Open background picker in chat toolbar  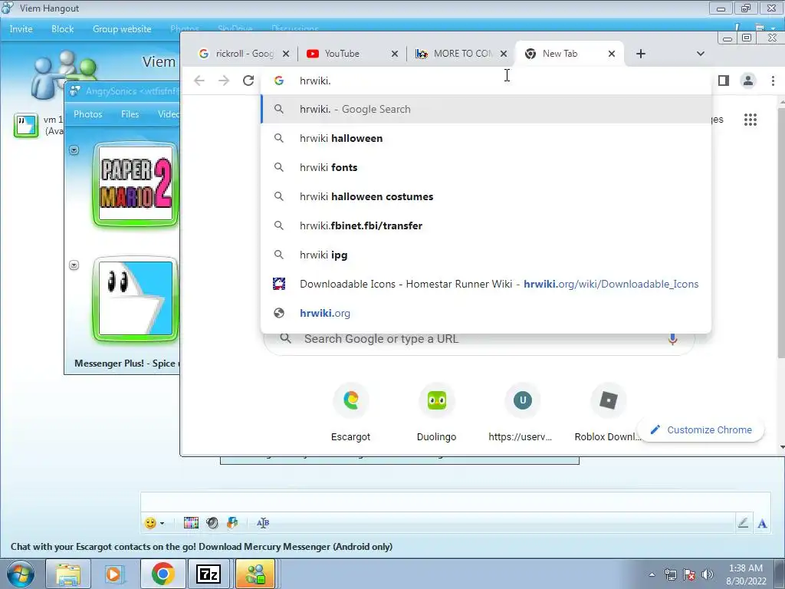point(191,523)
